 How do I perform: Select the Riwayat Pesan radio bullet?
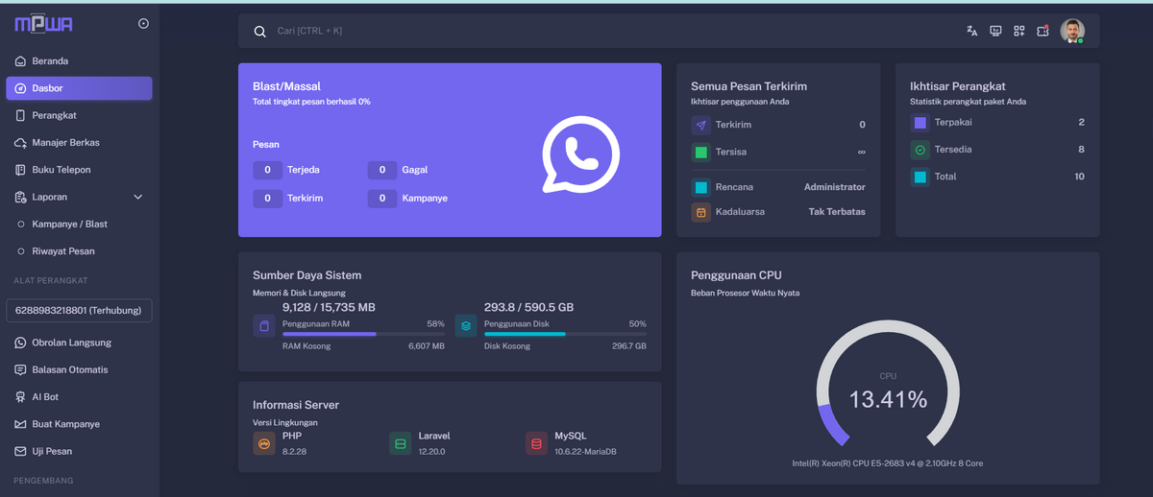pyautogui.click(x=21, y=251)
